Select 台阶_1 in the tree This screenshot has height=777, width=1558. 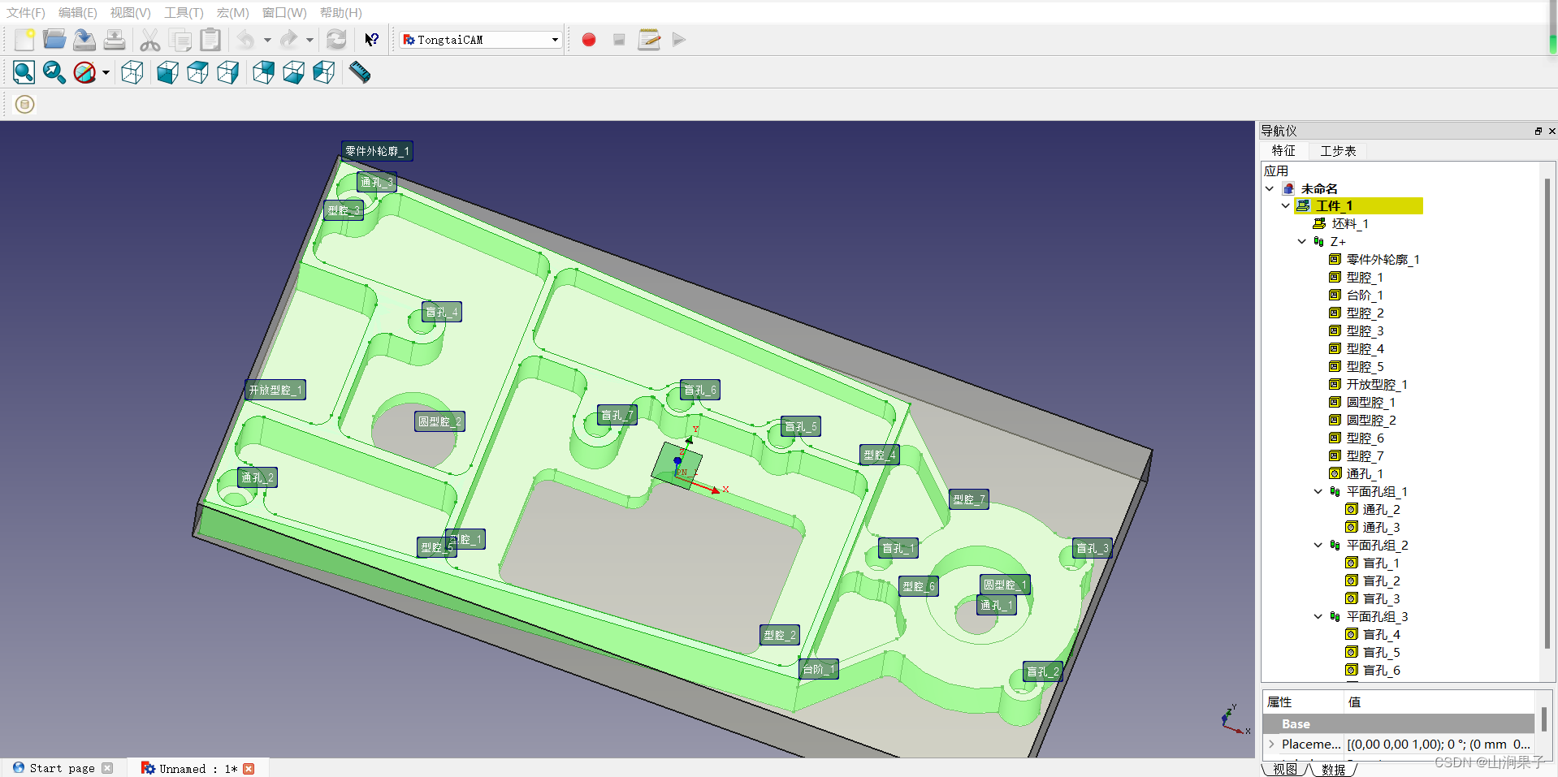point(1365,296)
